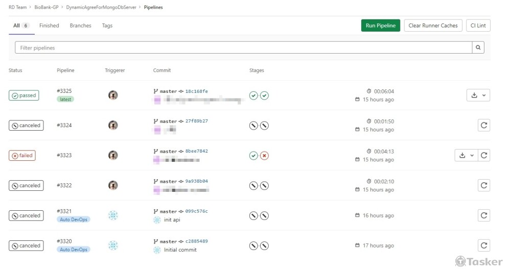Open commit c2885489

pyautogui.click(x=197, y=241)
